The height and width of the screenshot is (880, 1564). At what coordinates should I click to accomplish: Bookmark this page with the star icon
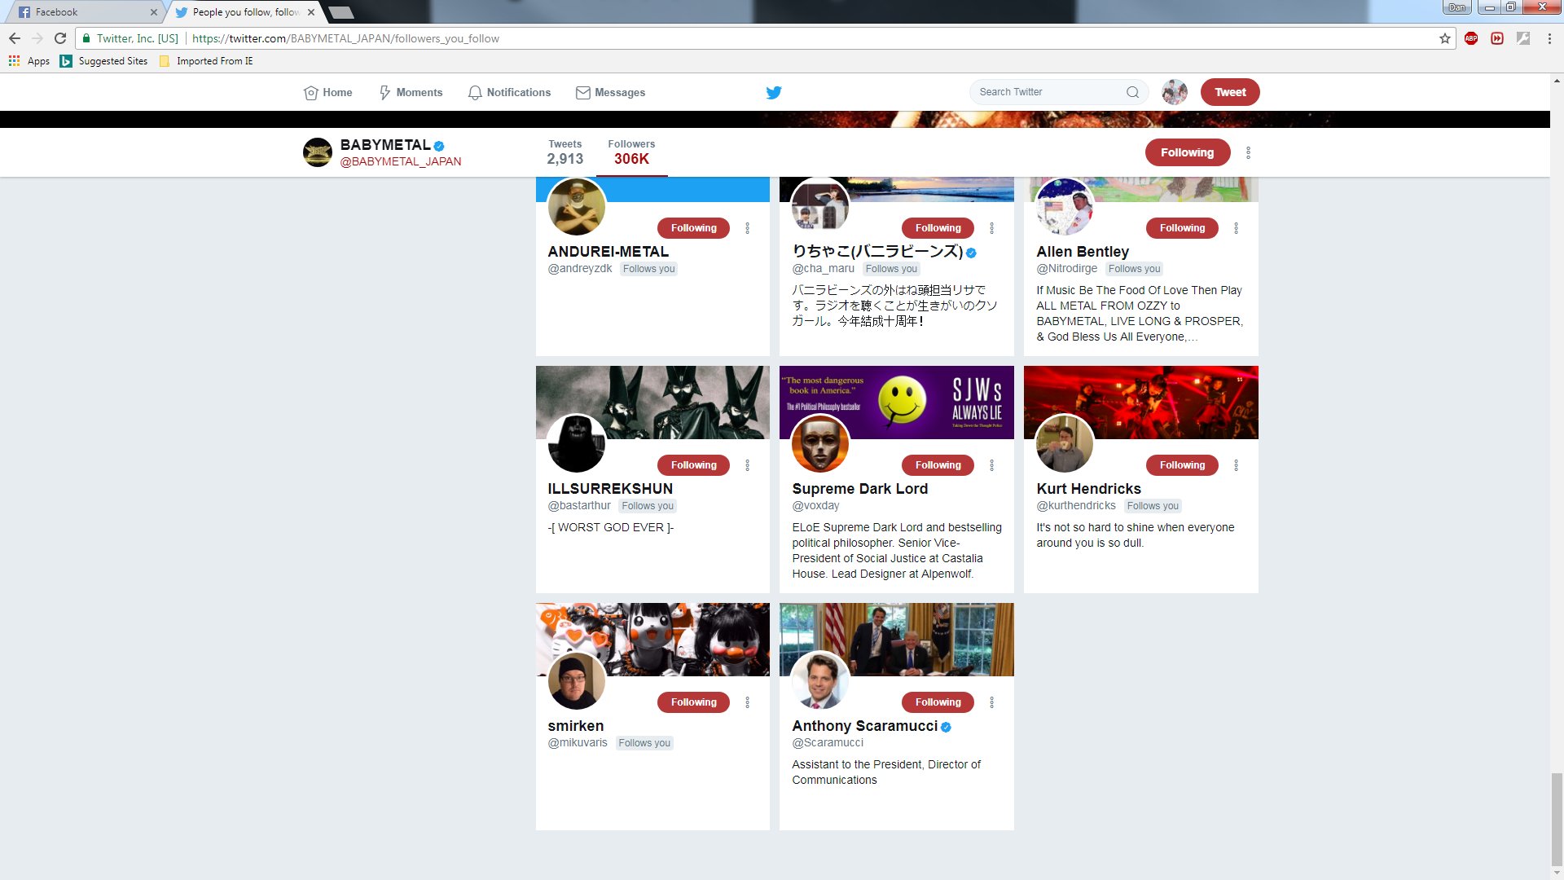point(1444,38)
